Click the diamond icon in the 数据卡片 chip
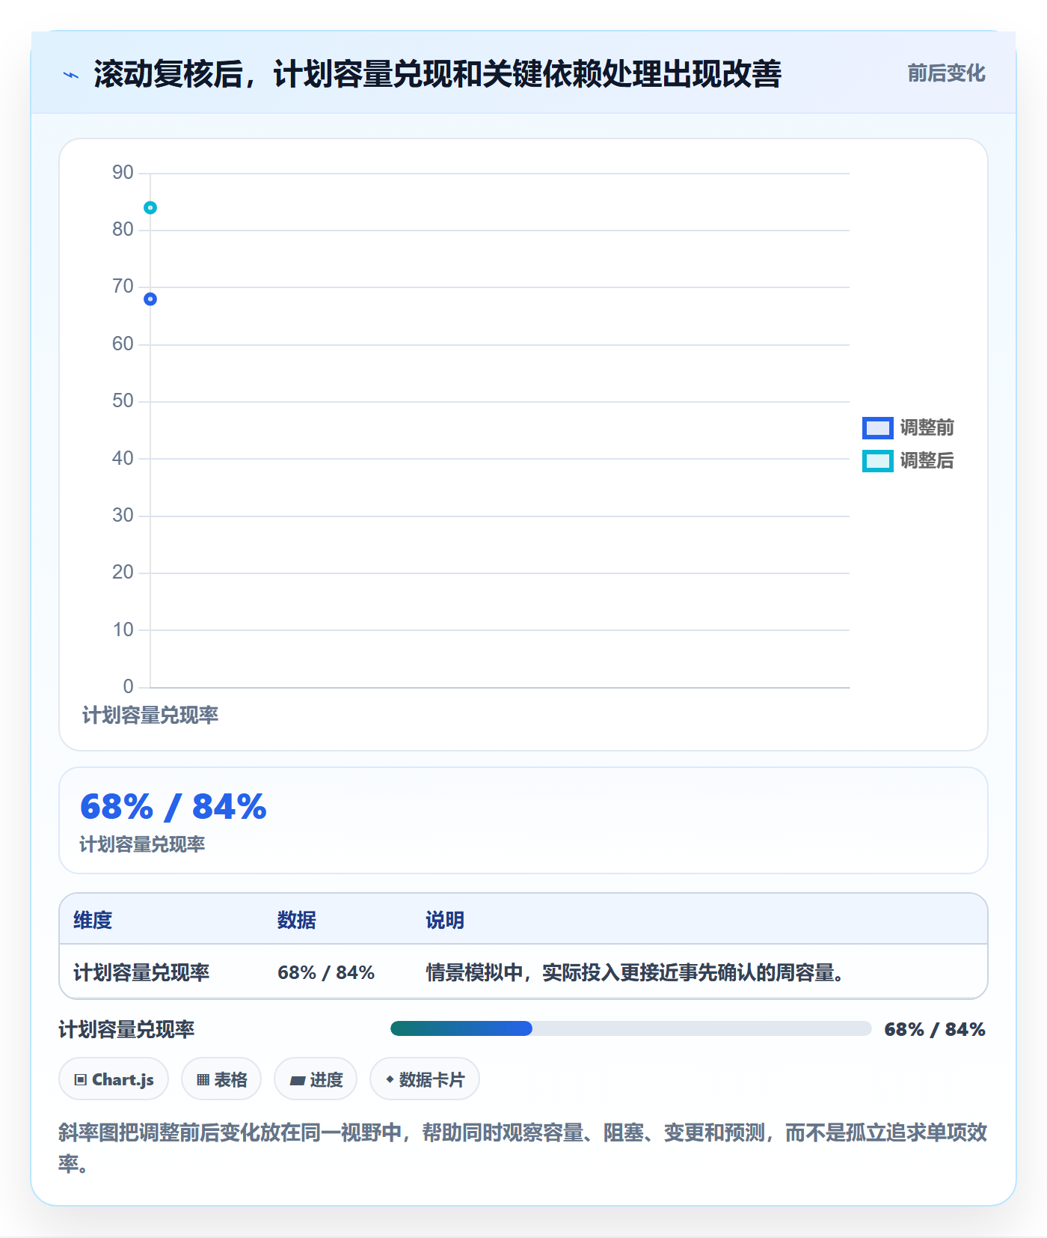The image size is (1047, 1238). pos(390,1079)
